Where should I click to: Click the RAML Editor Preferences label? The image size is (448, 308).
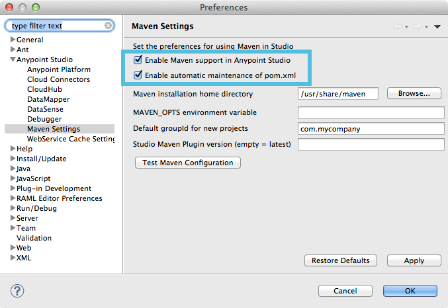59,198
